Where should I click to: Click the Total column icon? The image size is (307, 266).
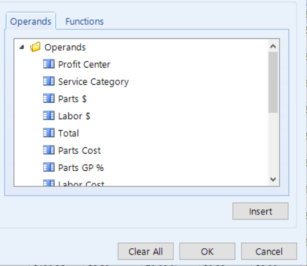click(x=49, y=133)
